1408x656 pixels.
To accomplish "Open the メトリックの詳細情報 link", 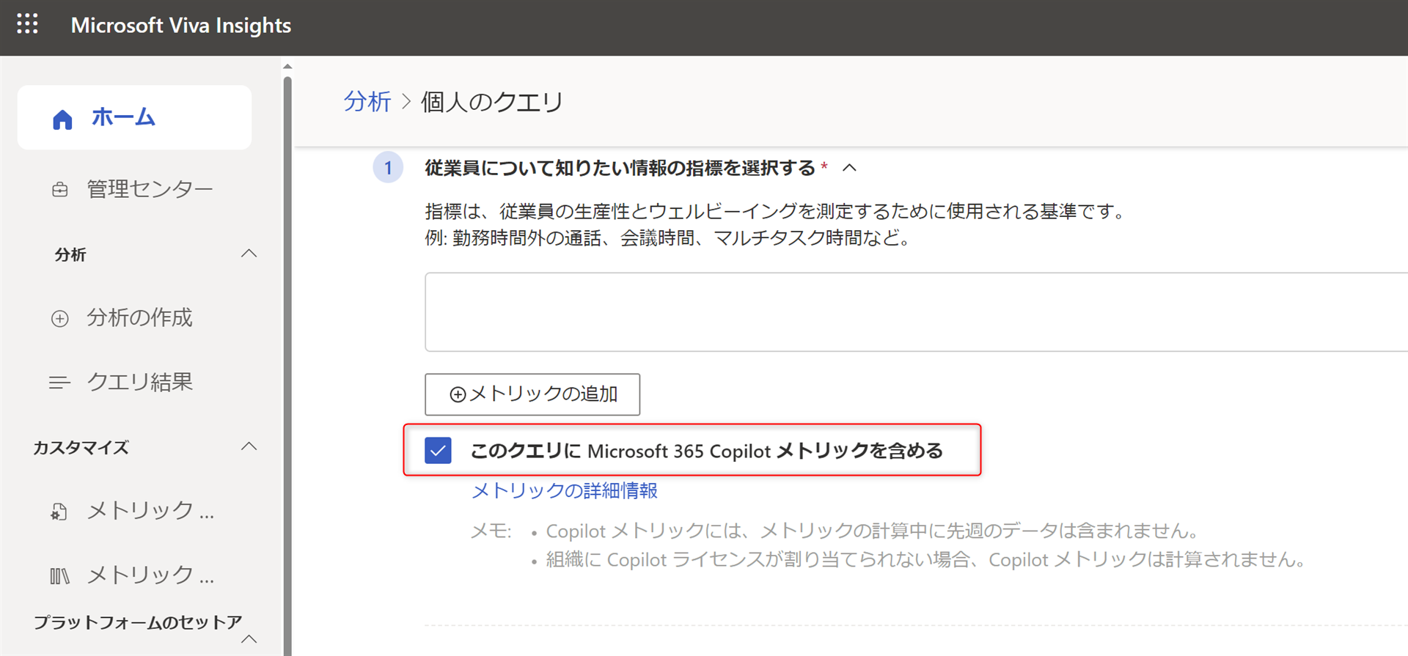I will (x=564, y=490).
